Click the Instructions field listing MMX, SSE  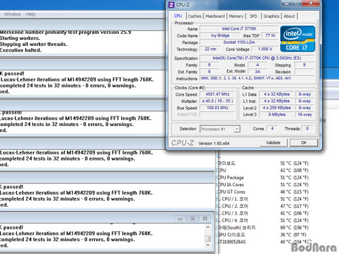point(257,78)
